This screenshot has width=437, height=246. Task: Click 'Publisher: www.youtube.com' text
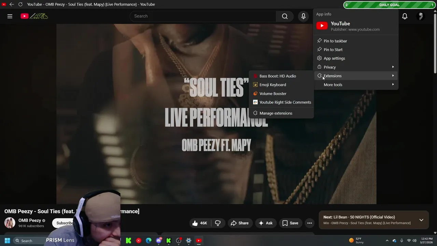[355, 29]
